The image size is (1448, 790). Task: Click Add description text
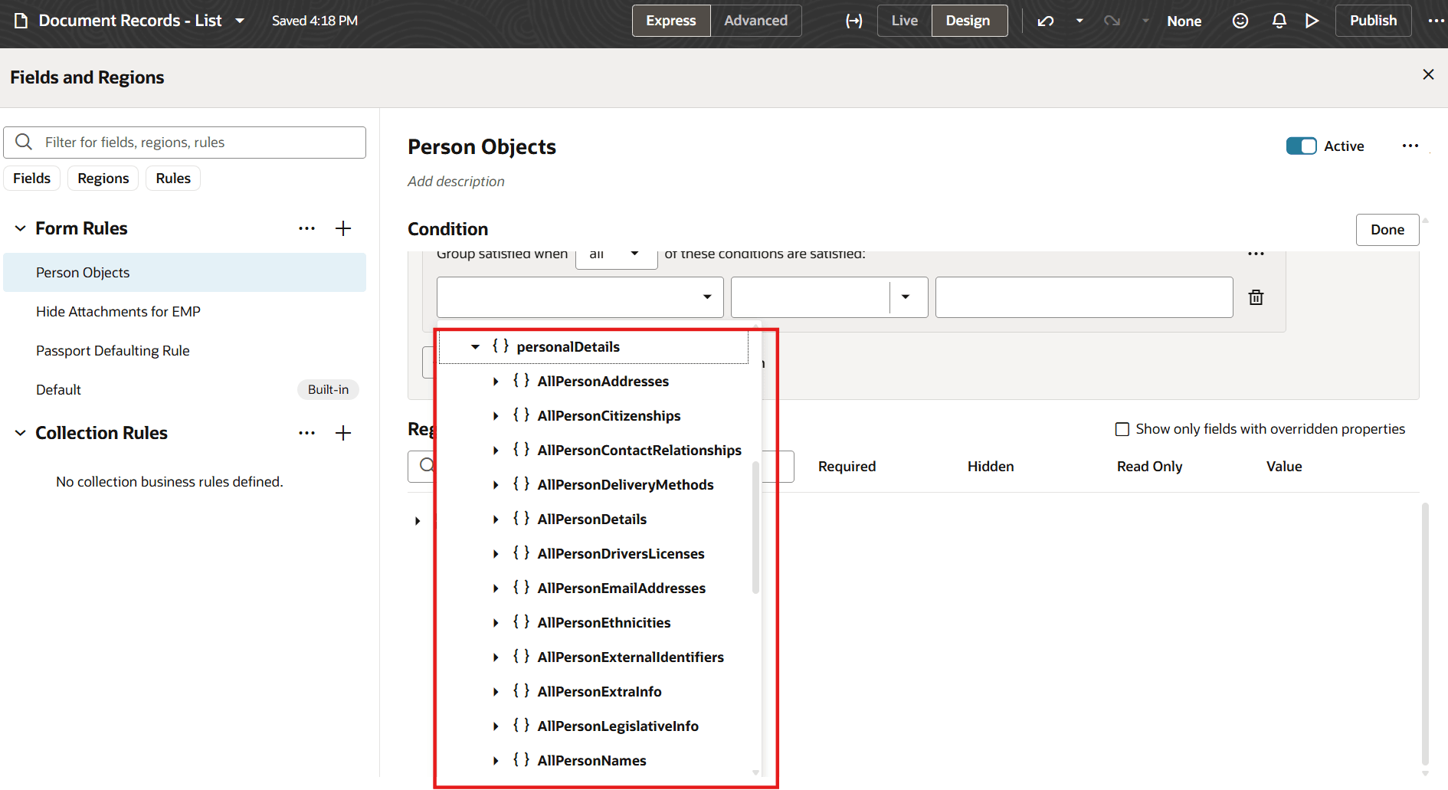click(x=456, y=182)
